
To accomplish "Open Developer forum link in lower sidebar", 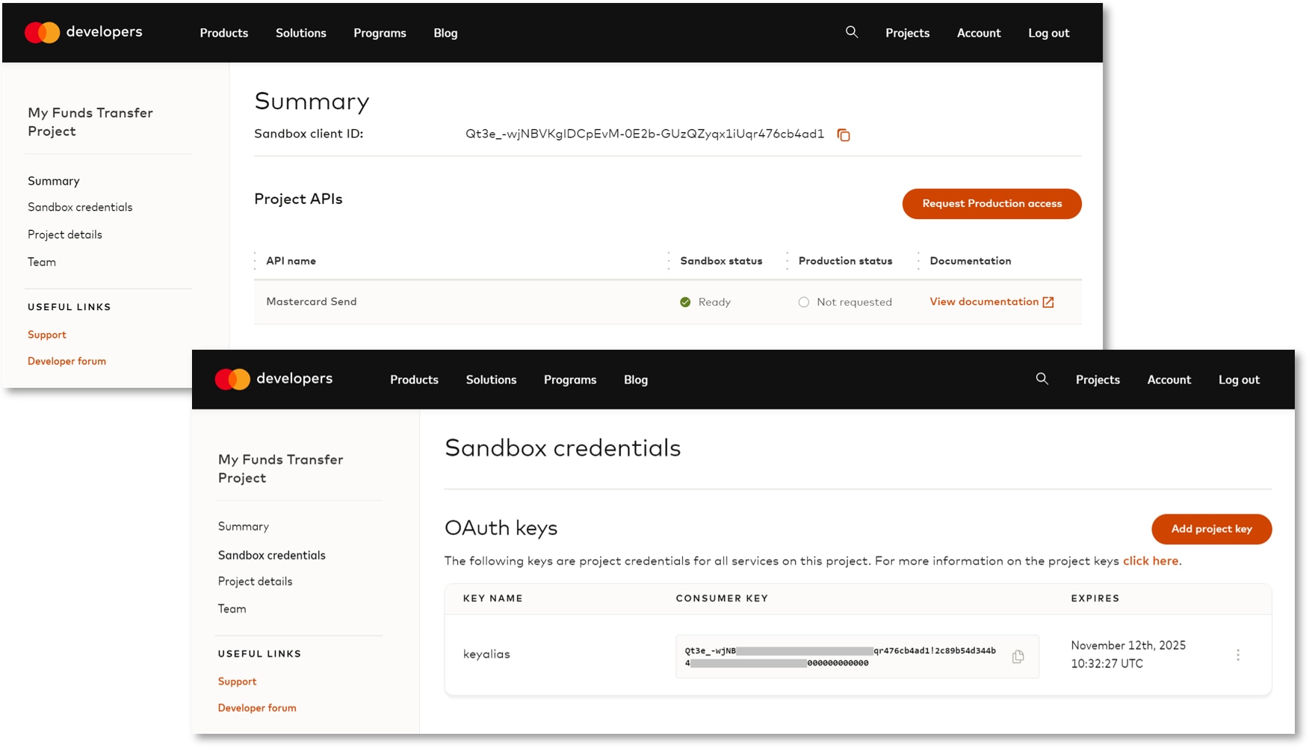I will point(257,708).
